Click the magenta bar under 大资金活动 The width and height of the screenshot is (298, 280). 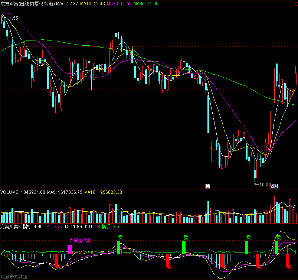coord(70,249)
